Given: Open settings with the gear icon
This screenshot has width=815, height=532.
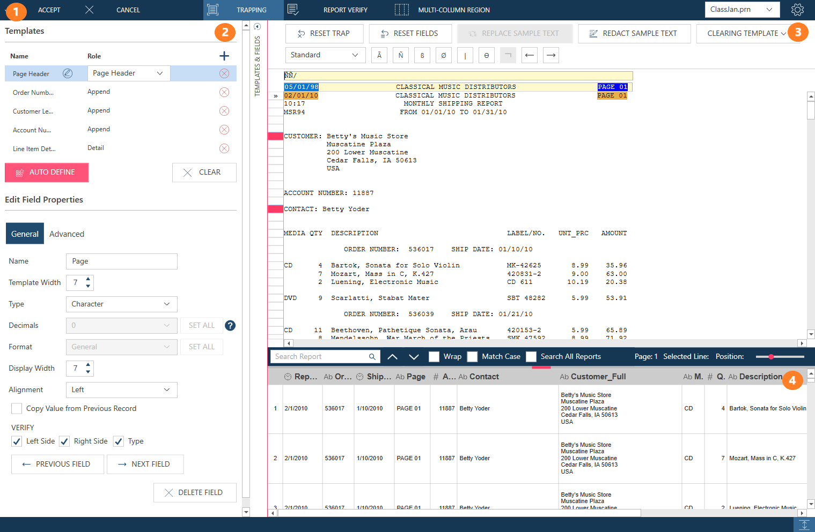Looking at the screenshot, I should coord(797,10).
